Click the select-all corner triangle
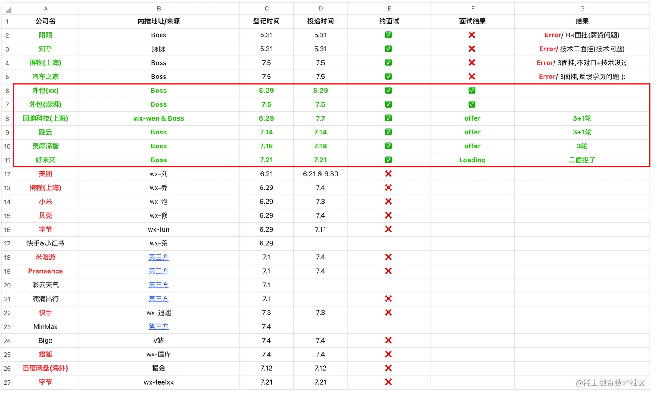 tap(8, 9)
